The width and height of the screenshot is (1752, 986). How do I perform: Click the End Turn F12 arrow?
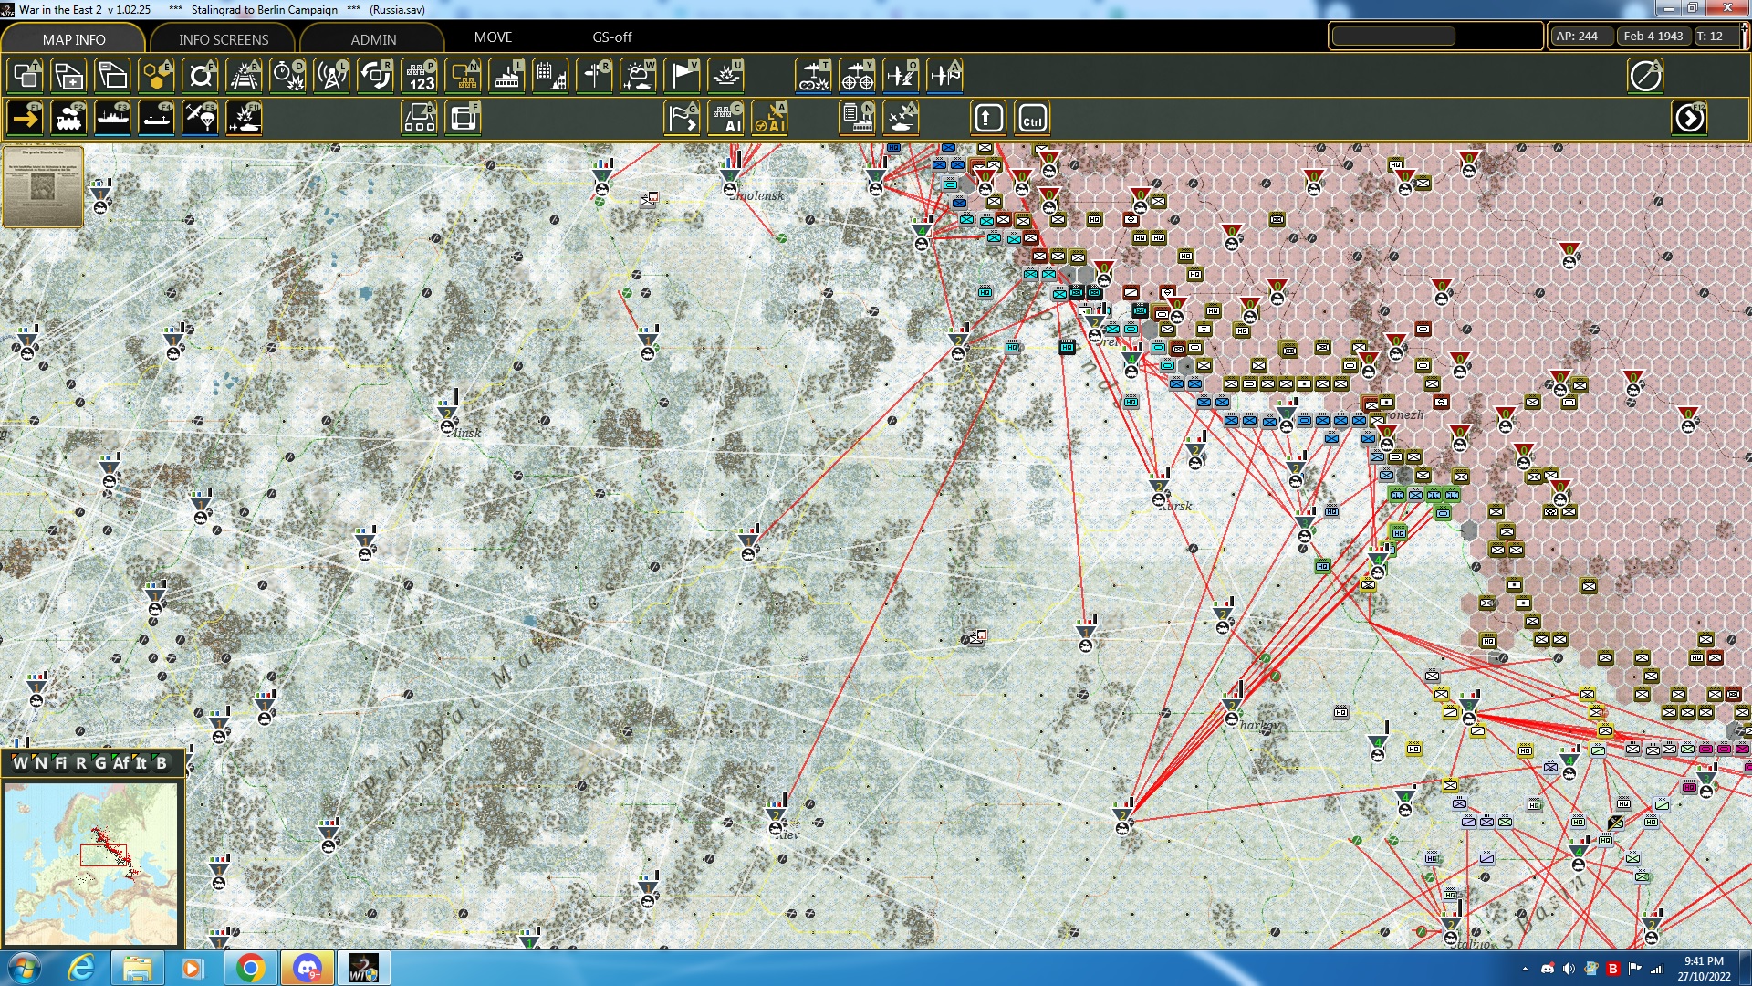(1689, 119)
